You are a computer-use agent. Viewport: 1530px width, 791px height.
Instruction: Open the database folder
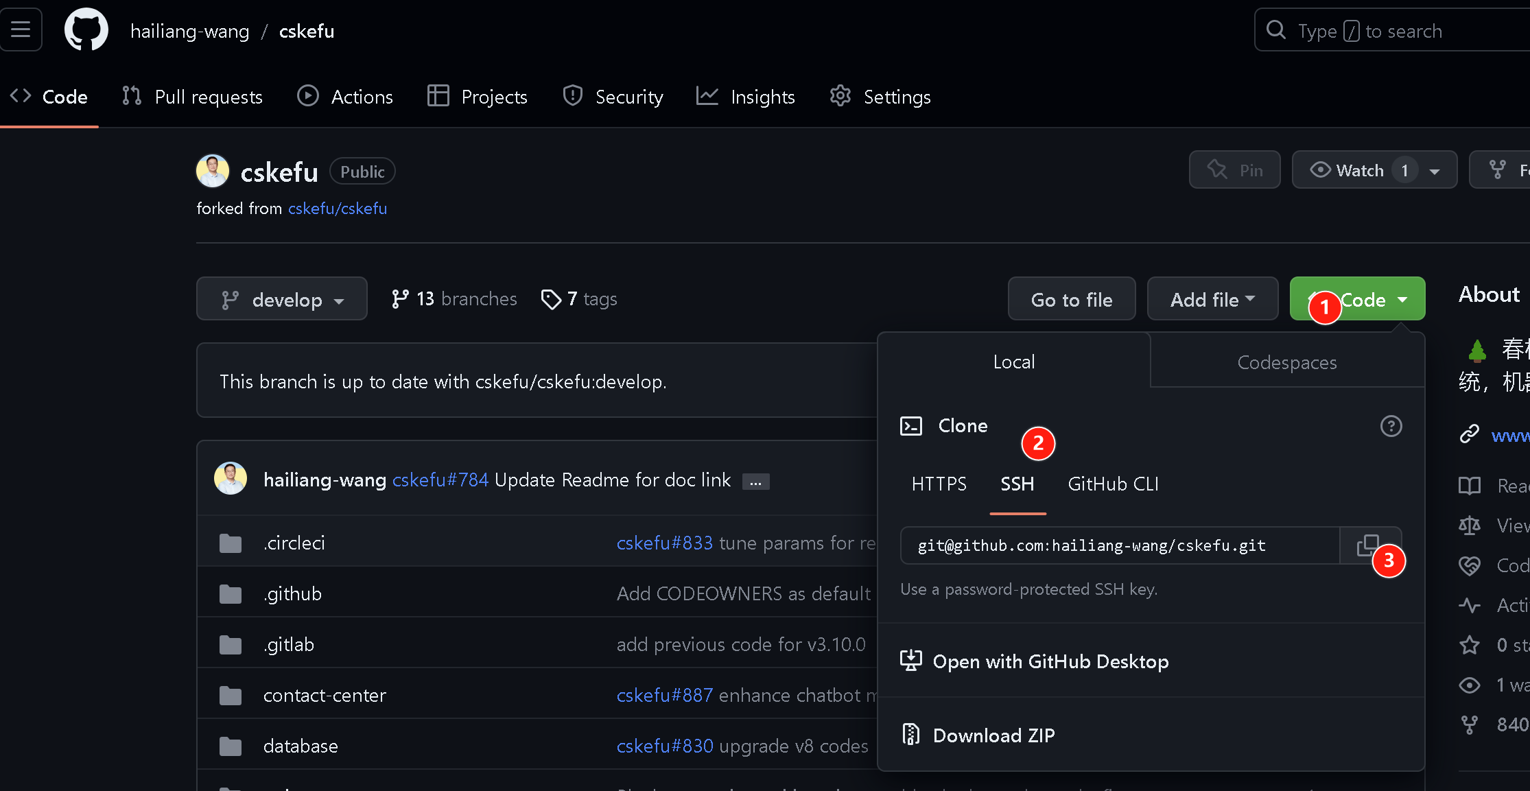coord(301,746)
